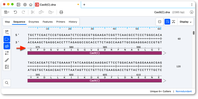
Task: Open the settings gear
Action: click(x=25, y=5)
